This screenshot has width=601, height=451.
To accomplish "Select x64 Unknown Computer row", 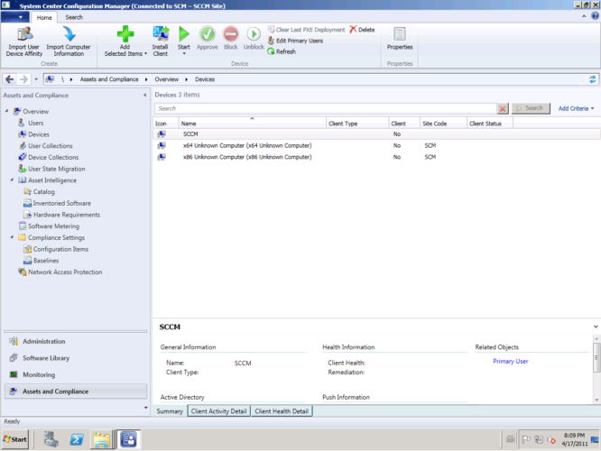I will [376, 145].
